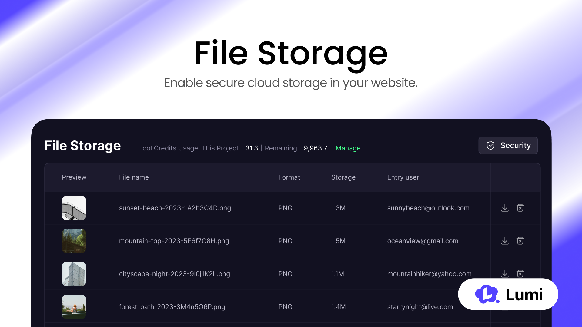Open the Security settings button
Viewport: 582px width, 327px height.
tap(508, 145)
